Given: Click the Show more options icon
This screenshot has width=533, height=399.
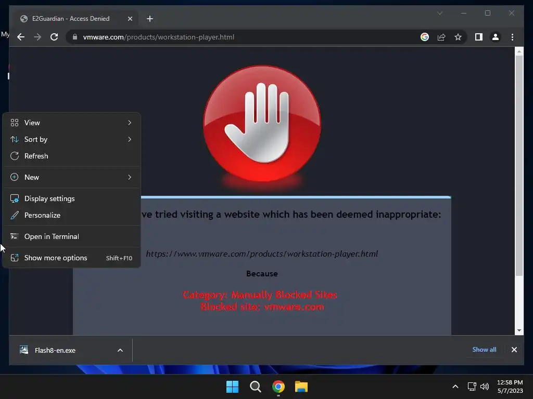Looking at the screenshot, I should [14, 258].
